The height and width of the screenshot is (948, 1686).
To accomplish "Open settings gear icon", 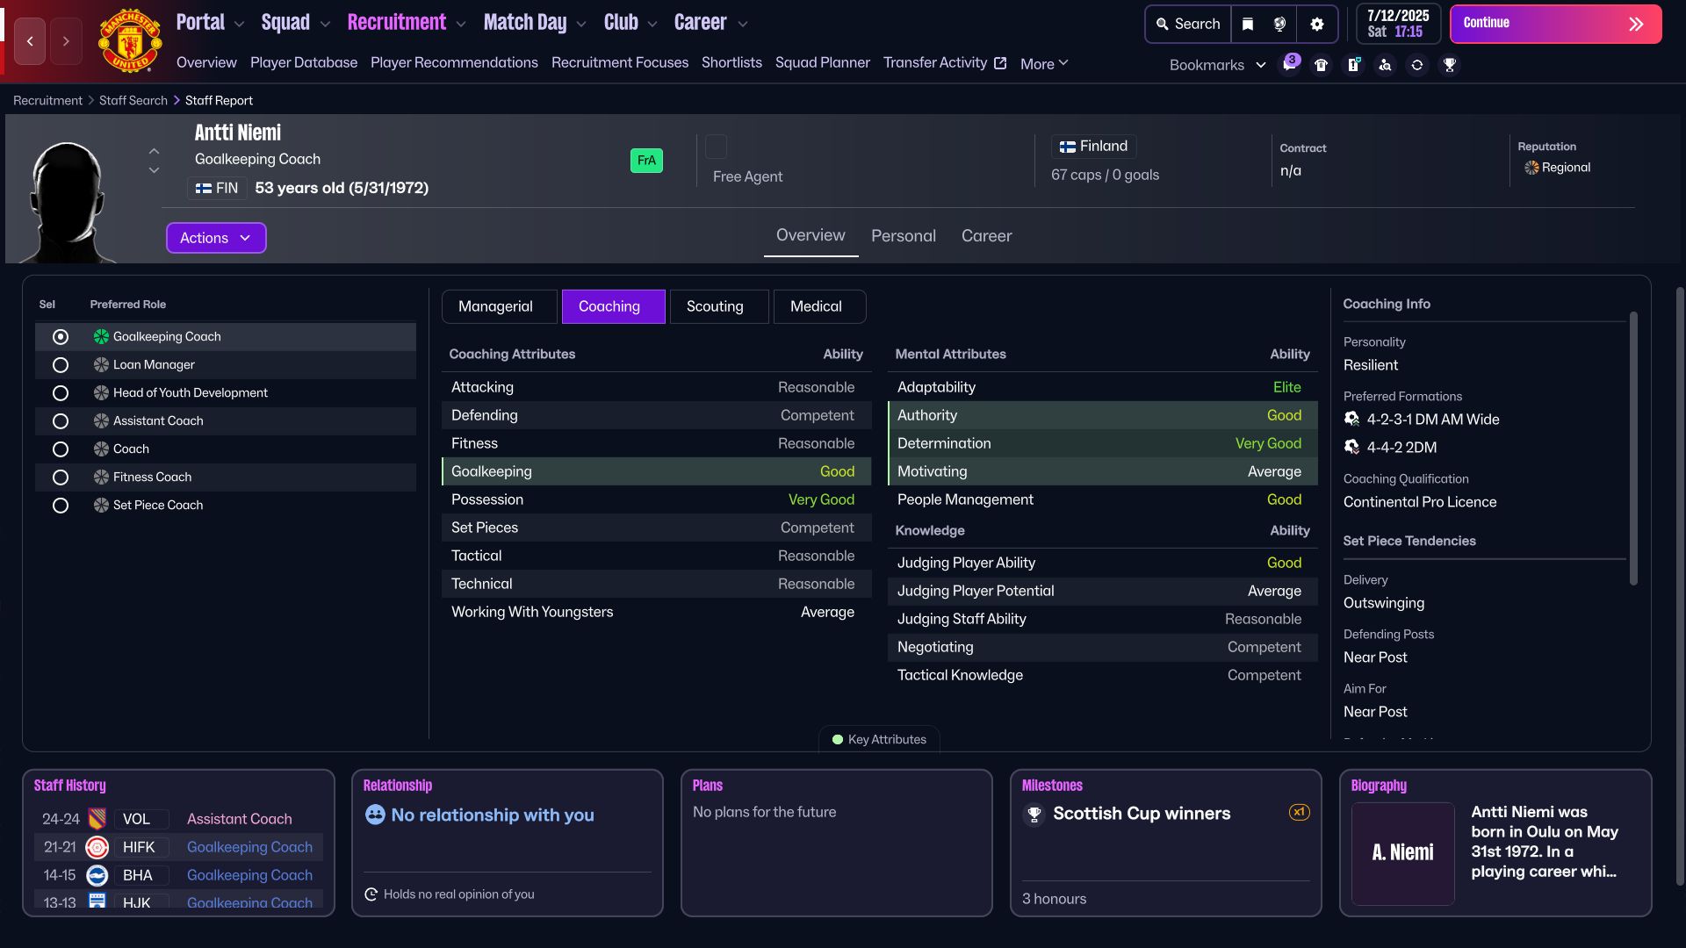I will pyautogui.click(x=1316, y=24).
